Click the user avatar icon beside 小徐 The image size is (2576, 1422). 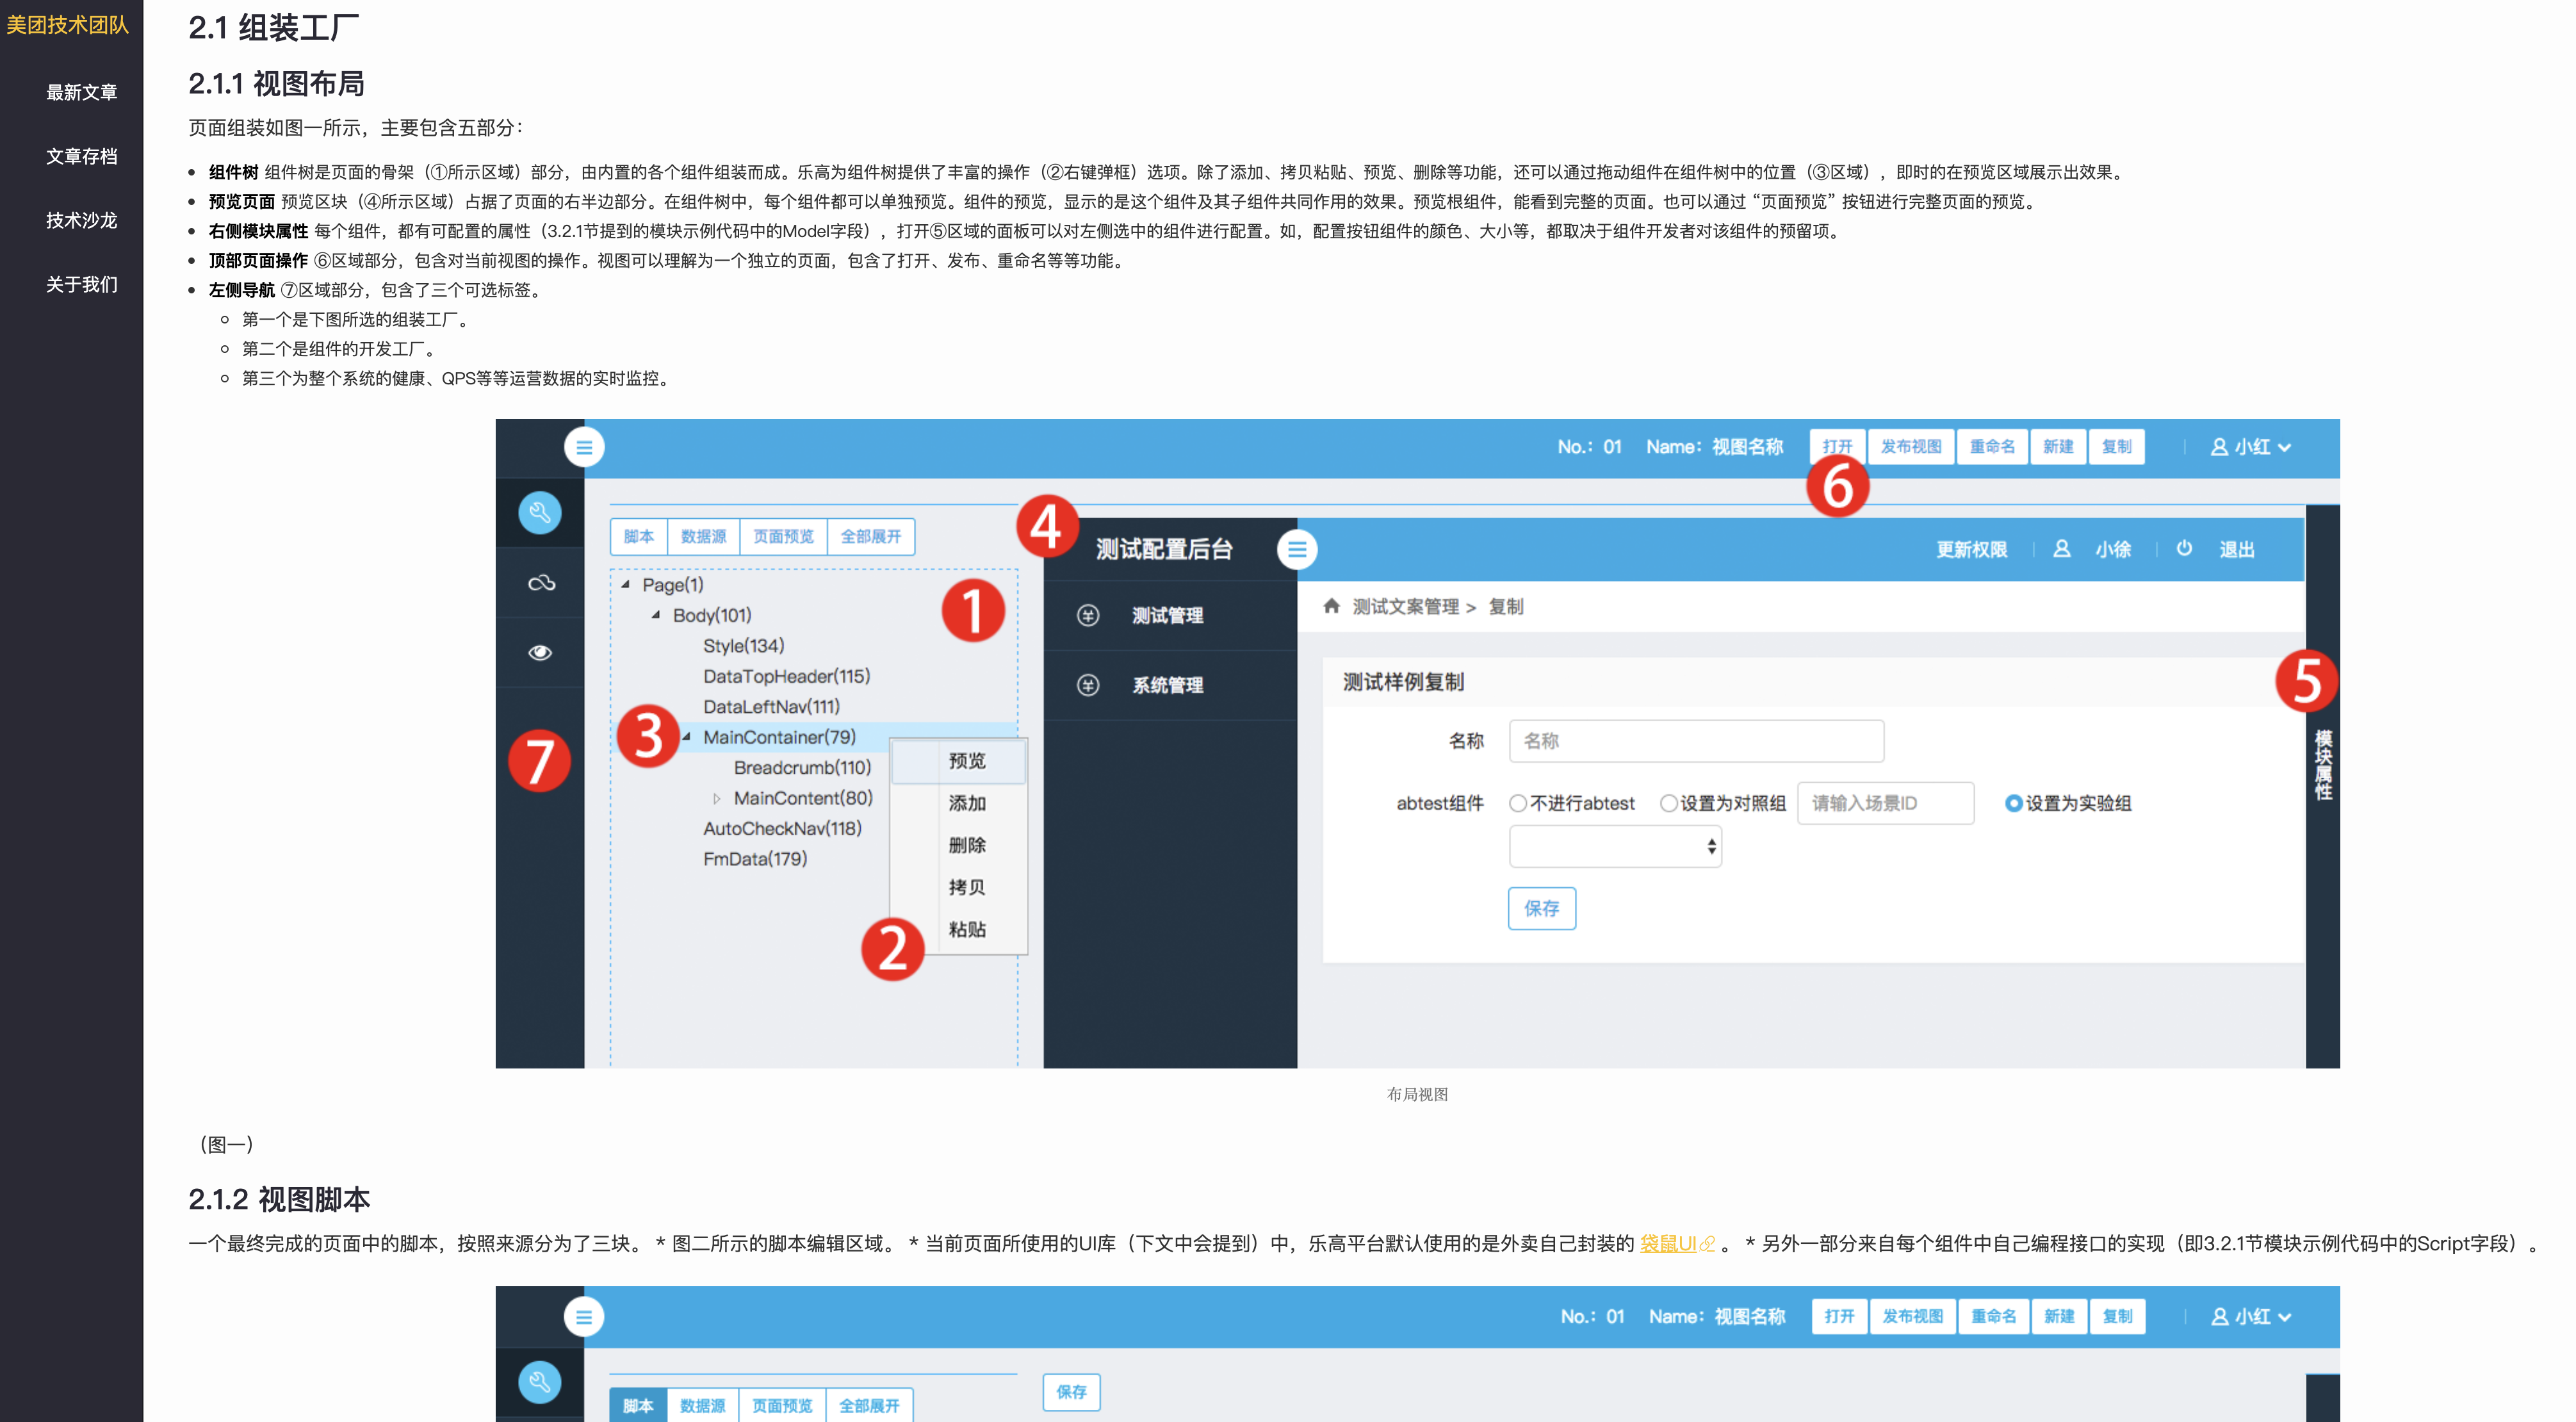pos(2062,549)
